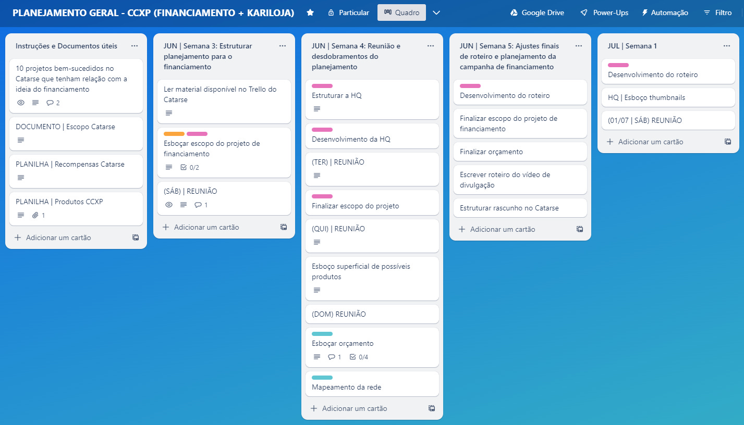This screenshot has width=744, height=425.
Task: Click comment badge on (SÁB) REUNIÃO card
Action: pyautogui.click(x=201, y=205)
